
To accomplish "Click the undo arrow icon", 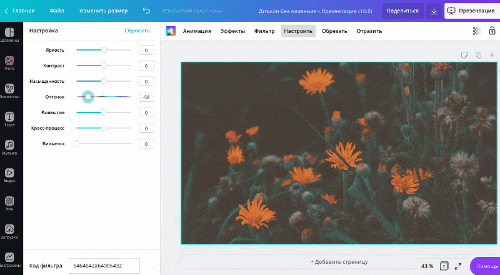I will tap(146, 11).
